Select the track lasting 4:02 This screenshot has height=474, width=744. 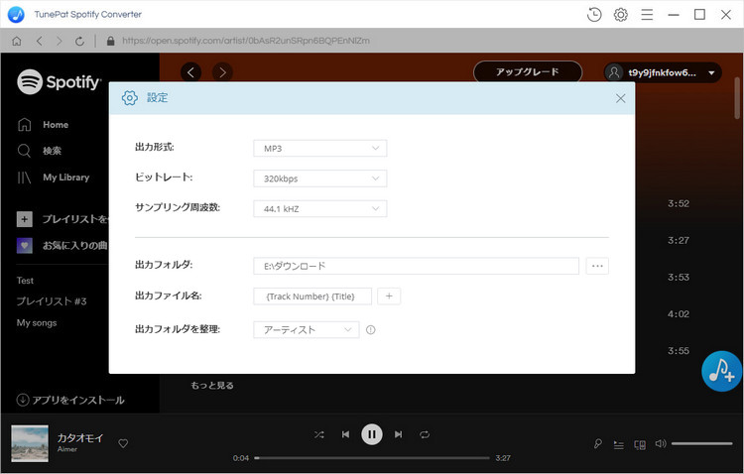[679, 314]
